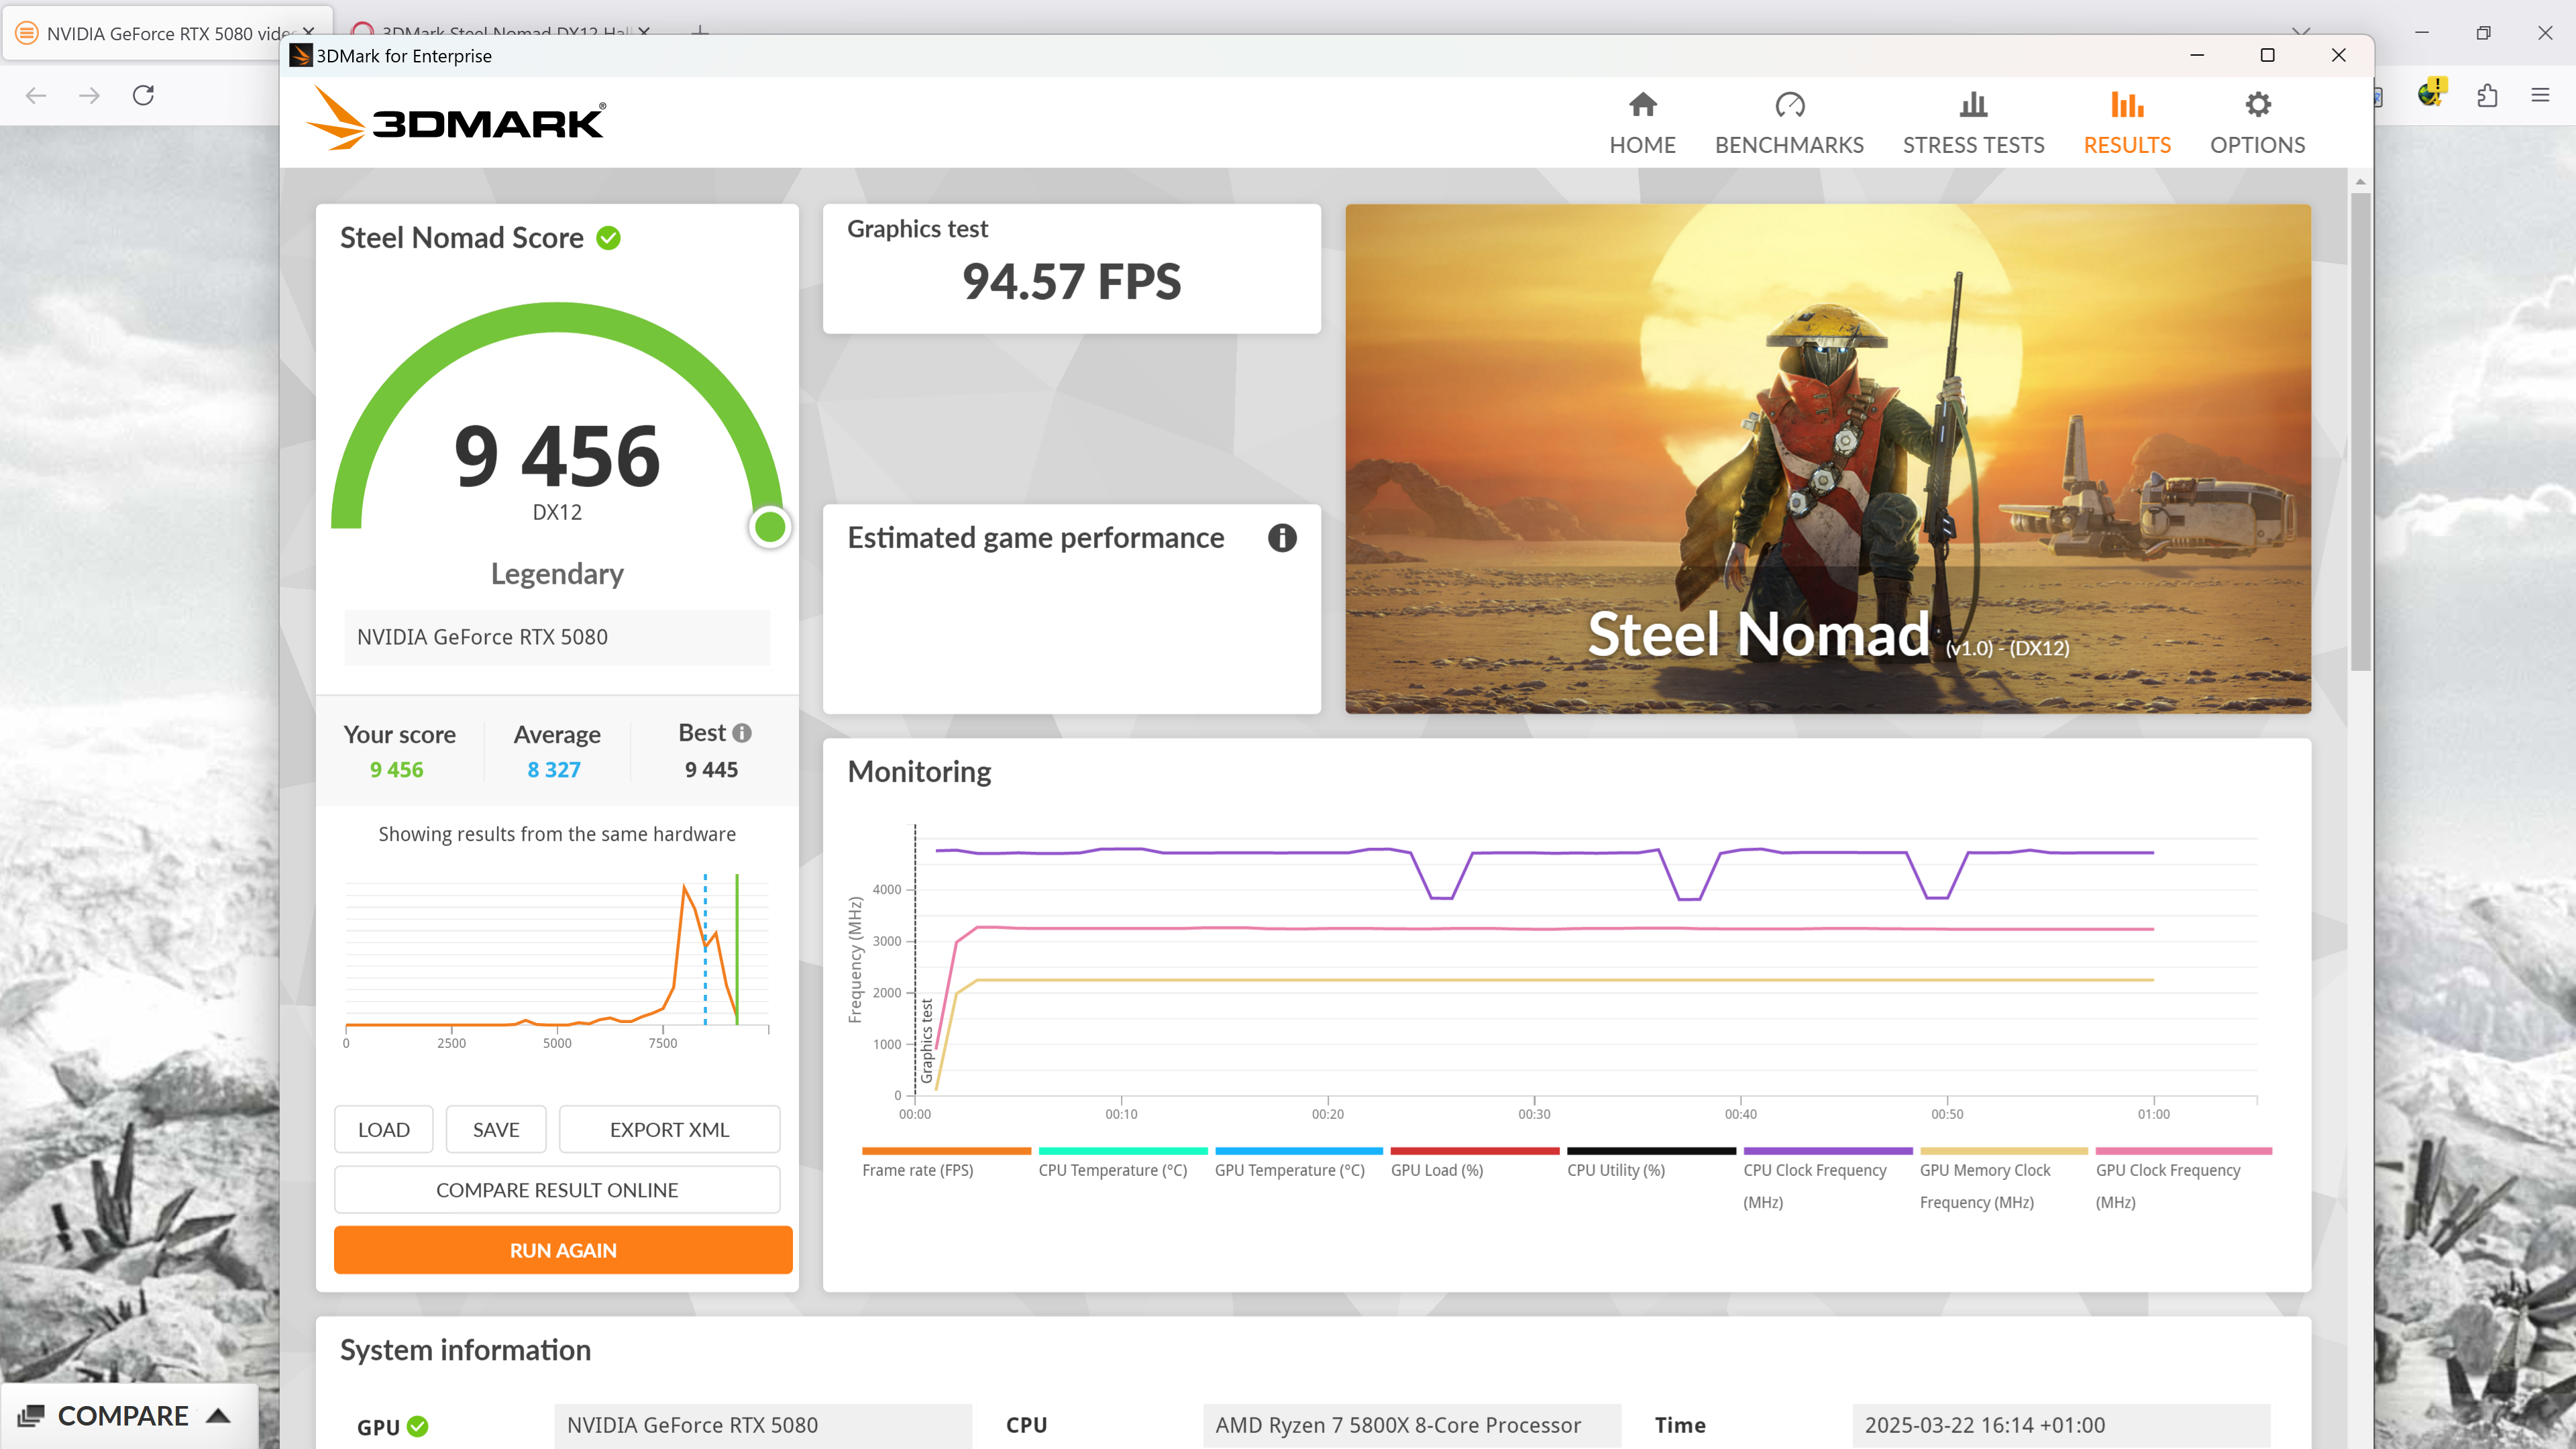
Task: Toggle the CPU Clock Frequency chart series
Action: tap(1814, 1169)
